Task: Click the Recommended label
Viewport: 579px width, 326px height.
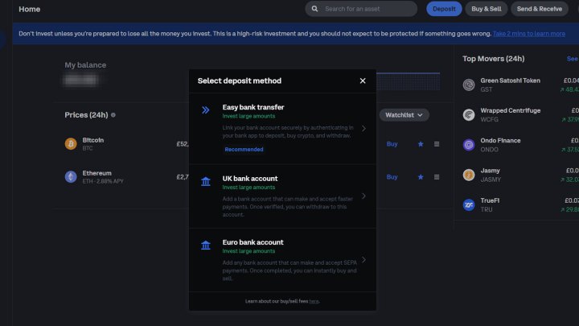Action: click(x=244, y=150)
